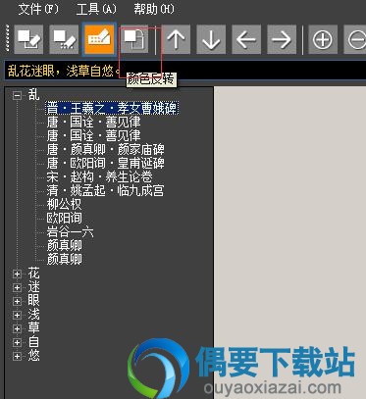This screenshot has height=399, width=366.
Task: Select the 岩谷一六 entry
Action: tap(70, 231)
